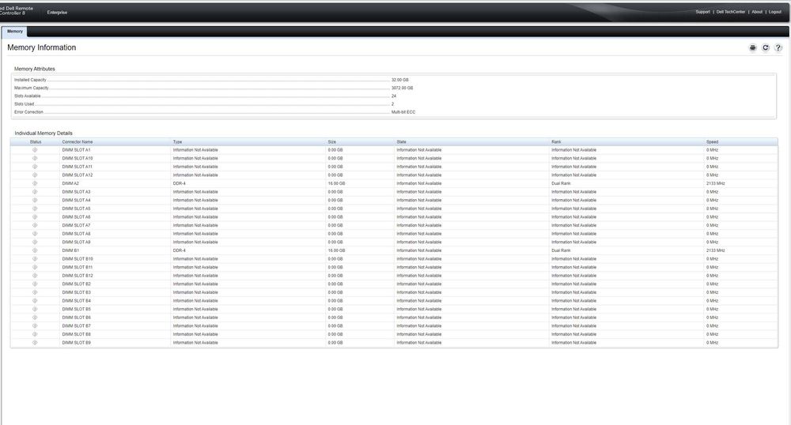Click the Multi-bit ECC value
This screenshot has width=791, height=425.
(x=403, y=112)
